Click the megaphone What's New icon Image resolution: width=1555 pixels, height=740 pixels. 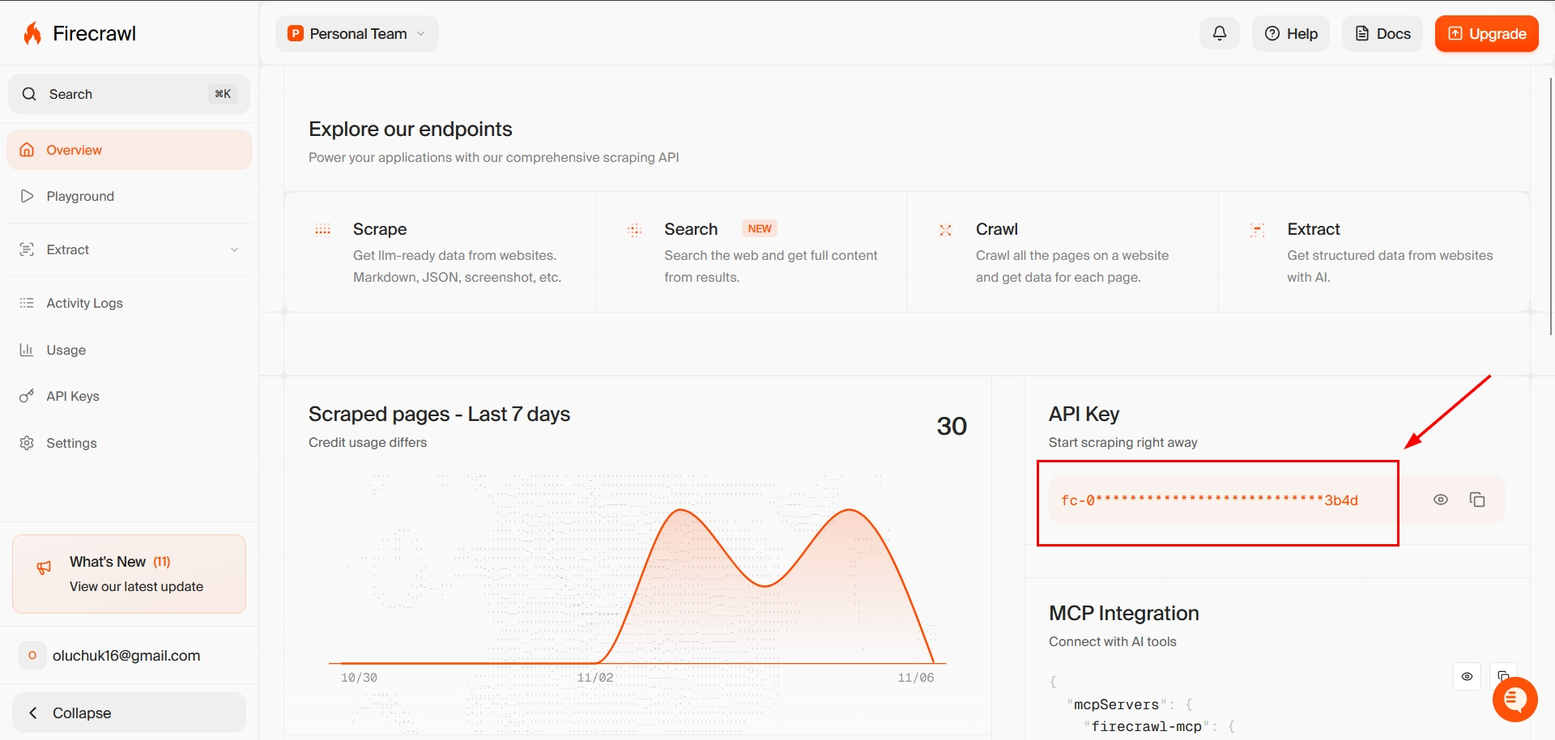pyautogui.click(x=45, y=568)
